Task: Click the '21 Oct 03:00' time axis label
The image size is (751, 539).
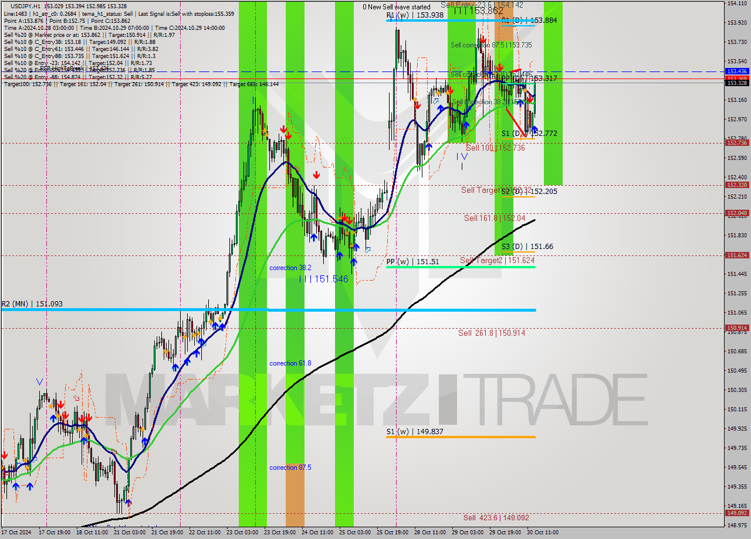Action: click(x=130, y=533)
